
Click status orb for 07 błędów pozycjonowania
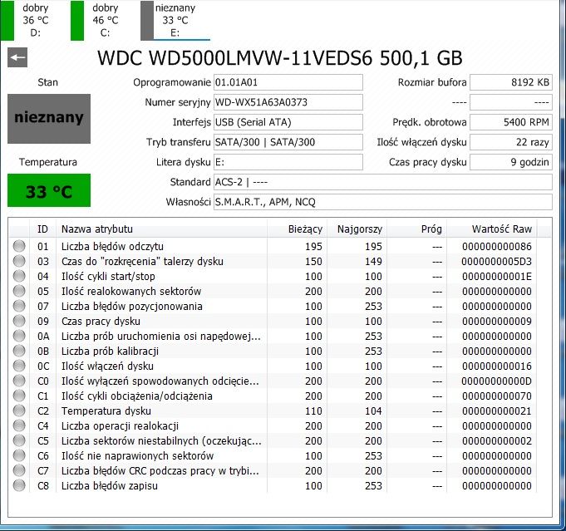click(x=19, y=306)
